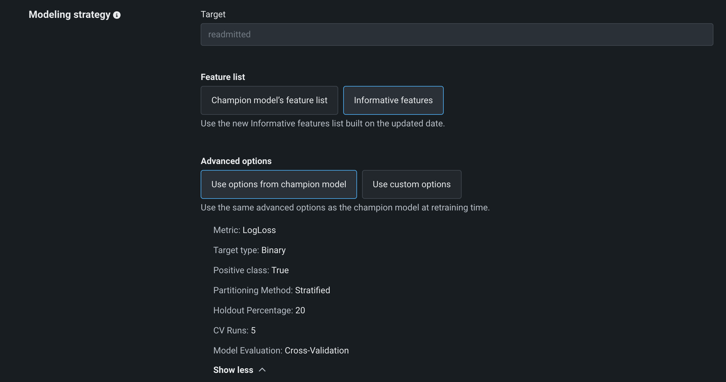This screenshot has width=726, height=382.
Task: Click the info icon beside Modeling strategy
Action: point(117,15)
